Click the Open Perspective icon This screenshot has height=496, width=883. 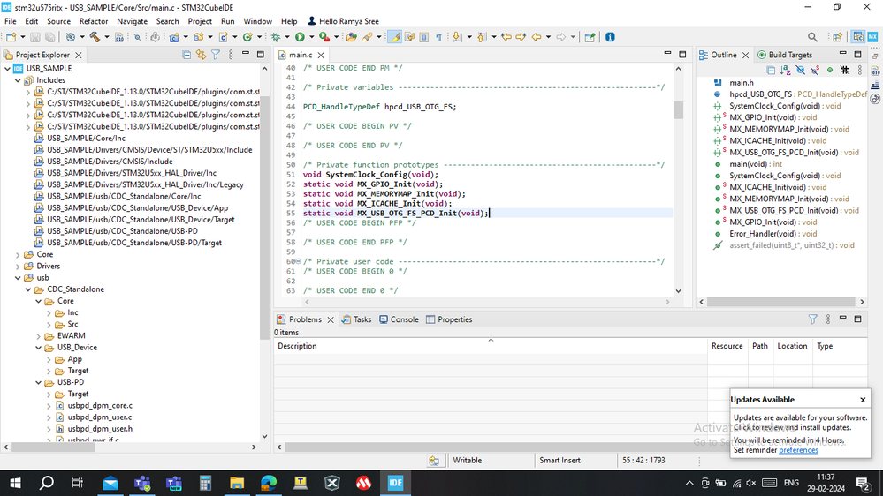click(837, 37)
